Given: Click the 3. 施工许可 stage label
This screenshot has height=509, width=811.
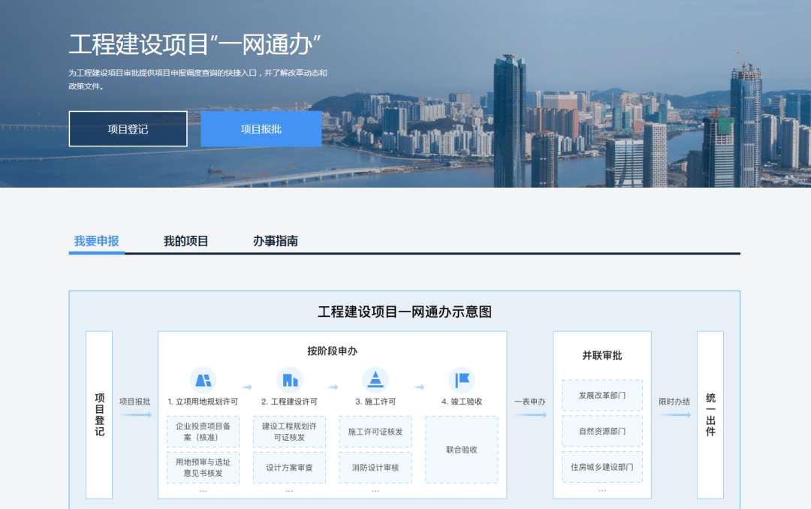Looking at the screenshot, I should click(375, 402).
